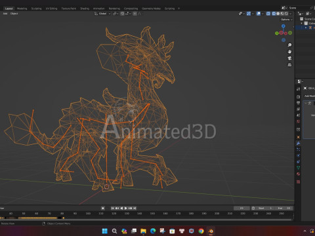Switch to the Animation workspace tab

[x=99, y=9]
